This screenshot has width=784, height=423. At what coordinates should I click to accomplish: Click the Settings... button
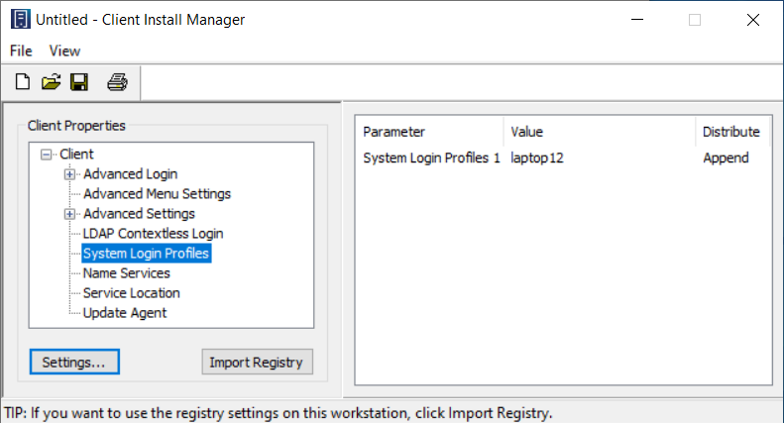tap(74, 363)
